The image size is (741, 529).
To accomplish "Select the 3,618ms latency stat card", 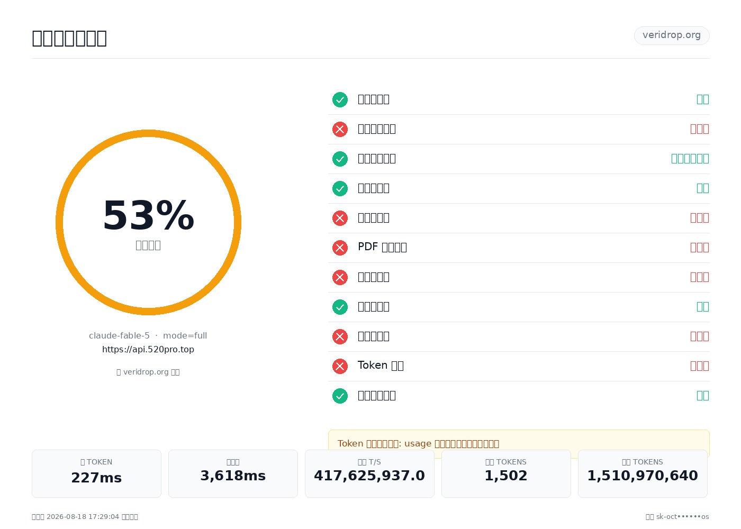I will tap(233, 473).
